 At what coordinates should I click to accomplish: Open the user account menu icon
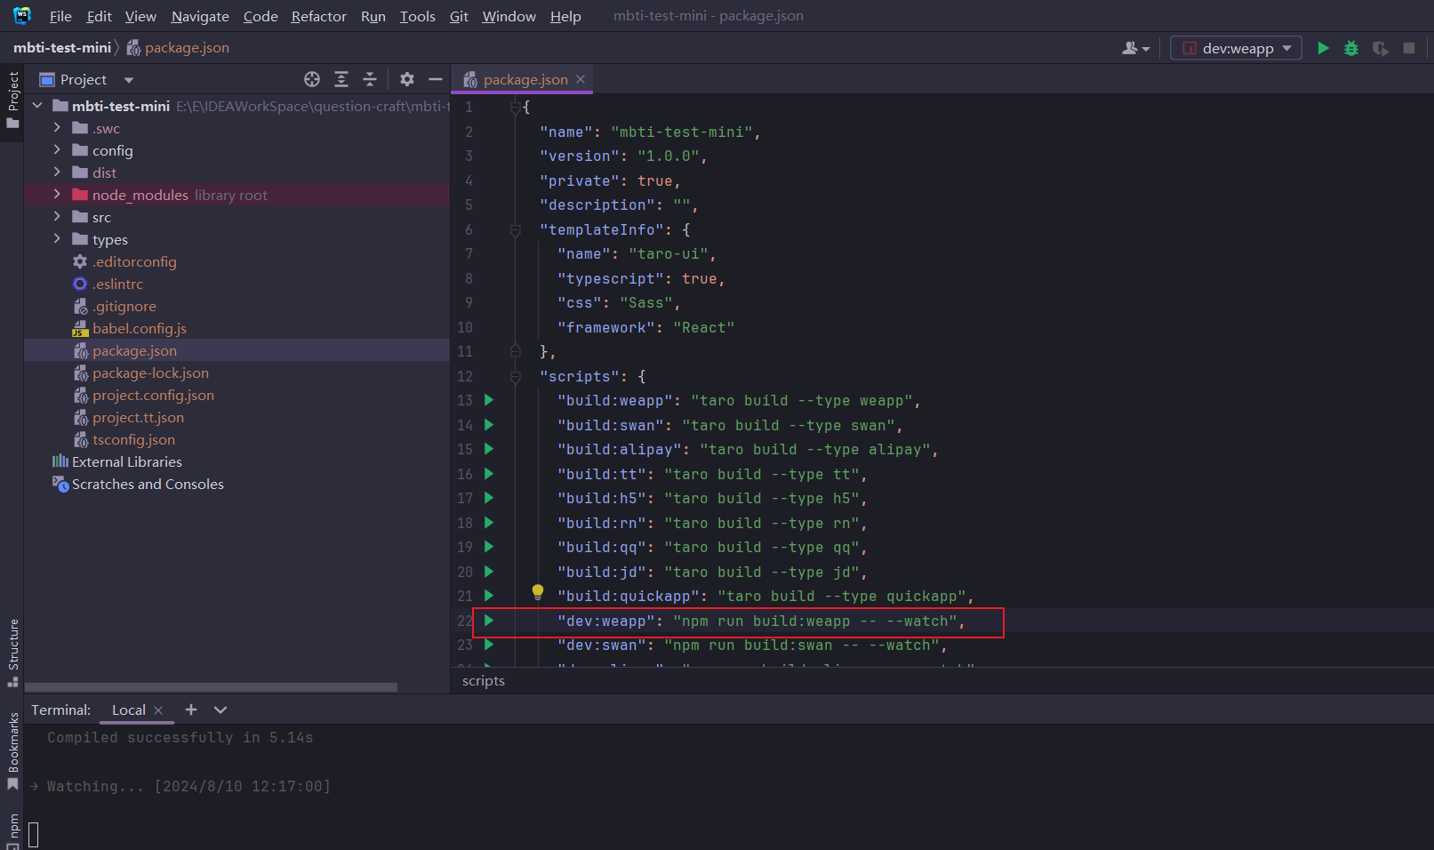(1135, 48)
